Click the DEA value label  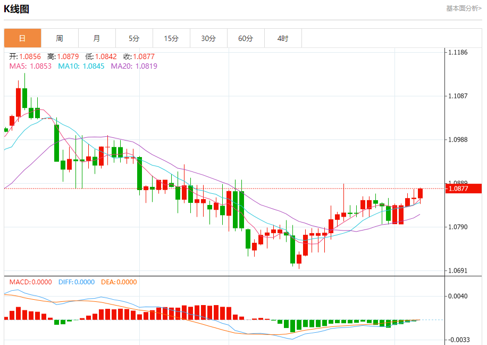click(x=119, y=282)
